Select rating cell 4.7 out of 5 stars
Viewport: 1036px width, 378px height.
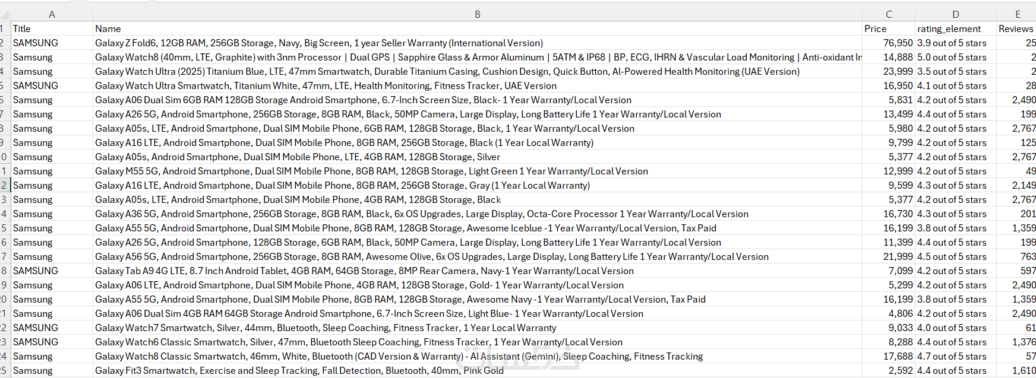point(955,356)
